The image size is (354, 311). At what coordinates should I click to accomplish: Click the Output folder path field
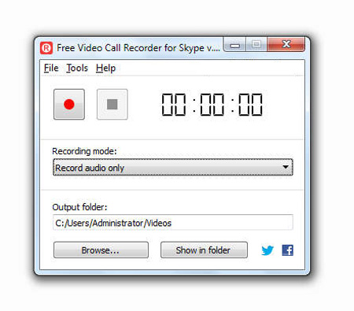click(173, 222)
